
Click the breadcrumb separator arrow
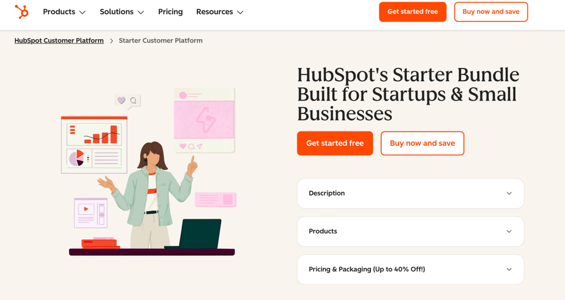point(111,40)
